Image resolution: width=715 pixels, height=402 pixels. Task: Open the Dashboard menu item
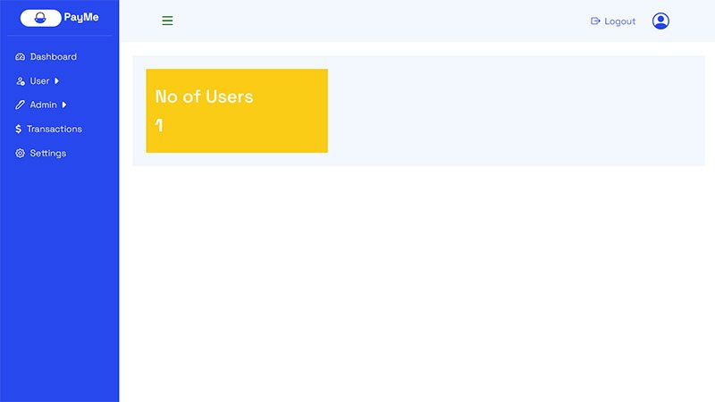click(46, 57)
